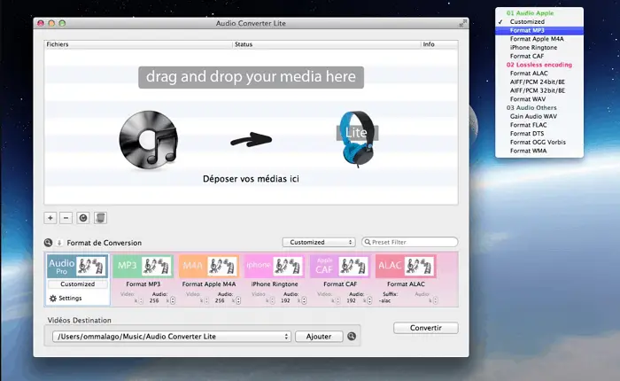Click the gear Settings icon
This screenshot has height=381, width=620.
53,299
